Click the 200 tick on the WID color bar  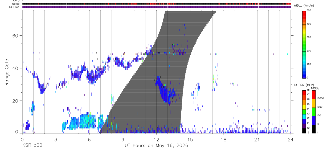309,51
